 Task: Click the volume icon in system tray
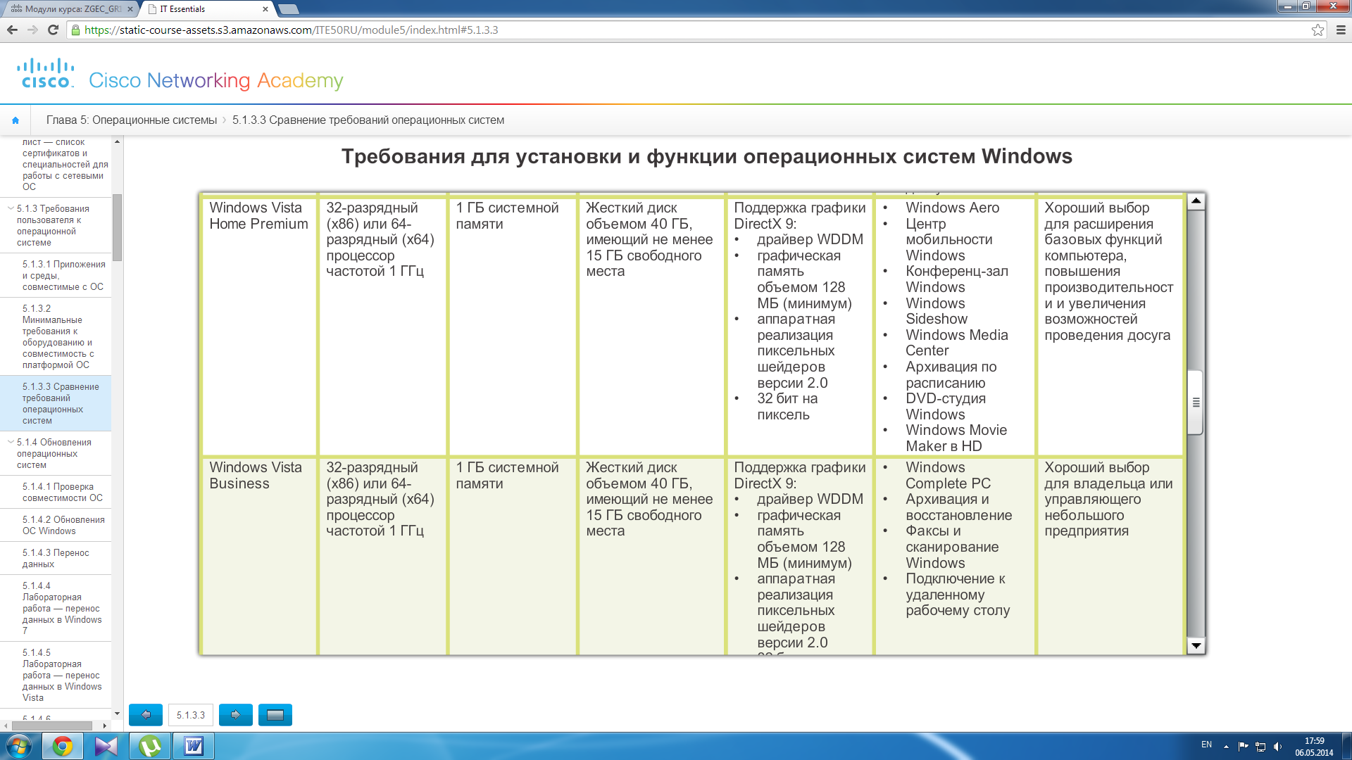tap(1278, 747)
